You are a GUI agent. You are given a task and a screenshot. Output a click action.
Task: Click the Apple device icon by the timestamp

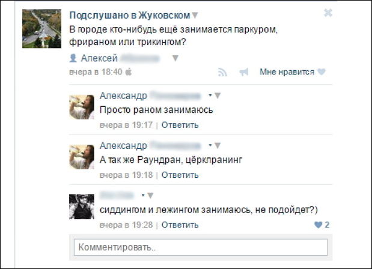coord(127,72)
